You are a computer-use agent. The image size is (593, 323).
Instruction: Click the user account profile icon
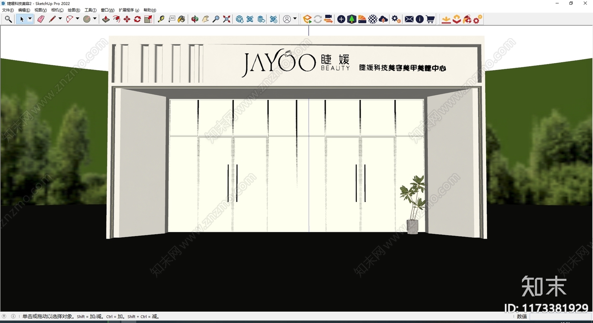click(x=287, y=19)
